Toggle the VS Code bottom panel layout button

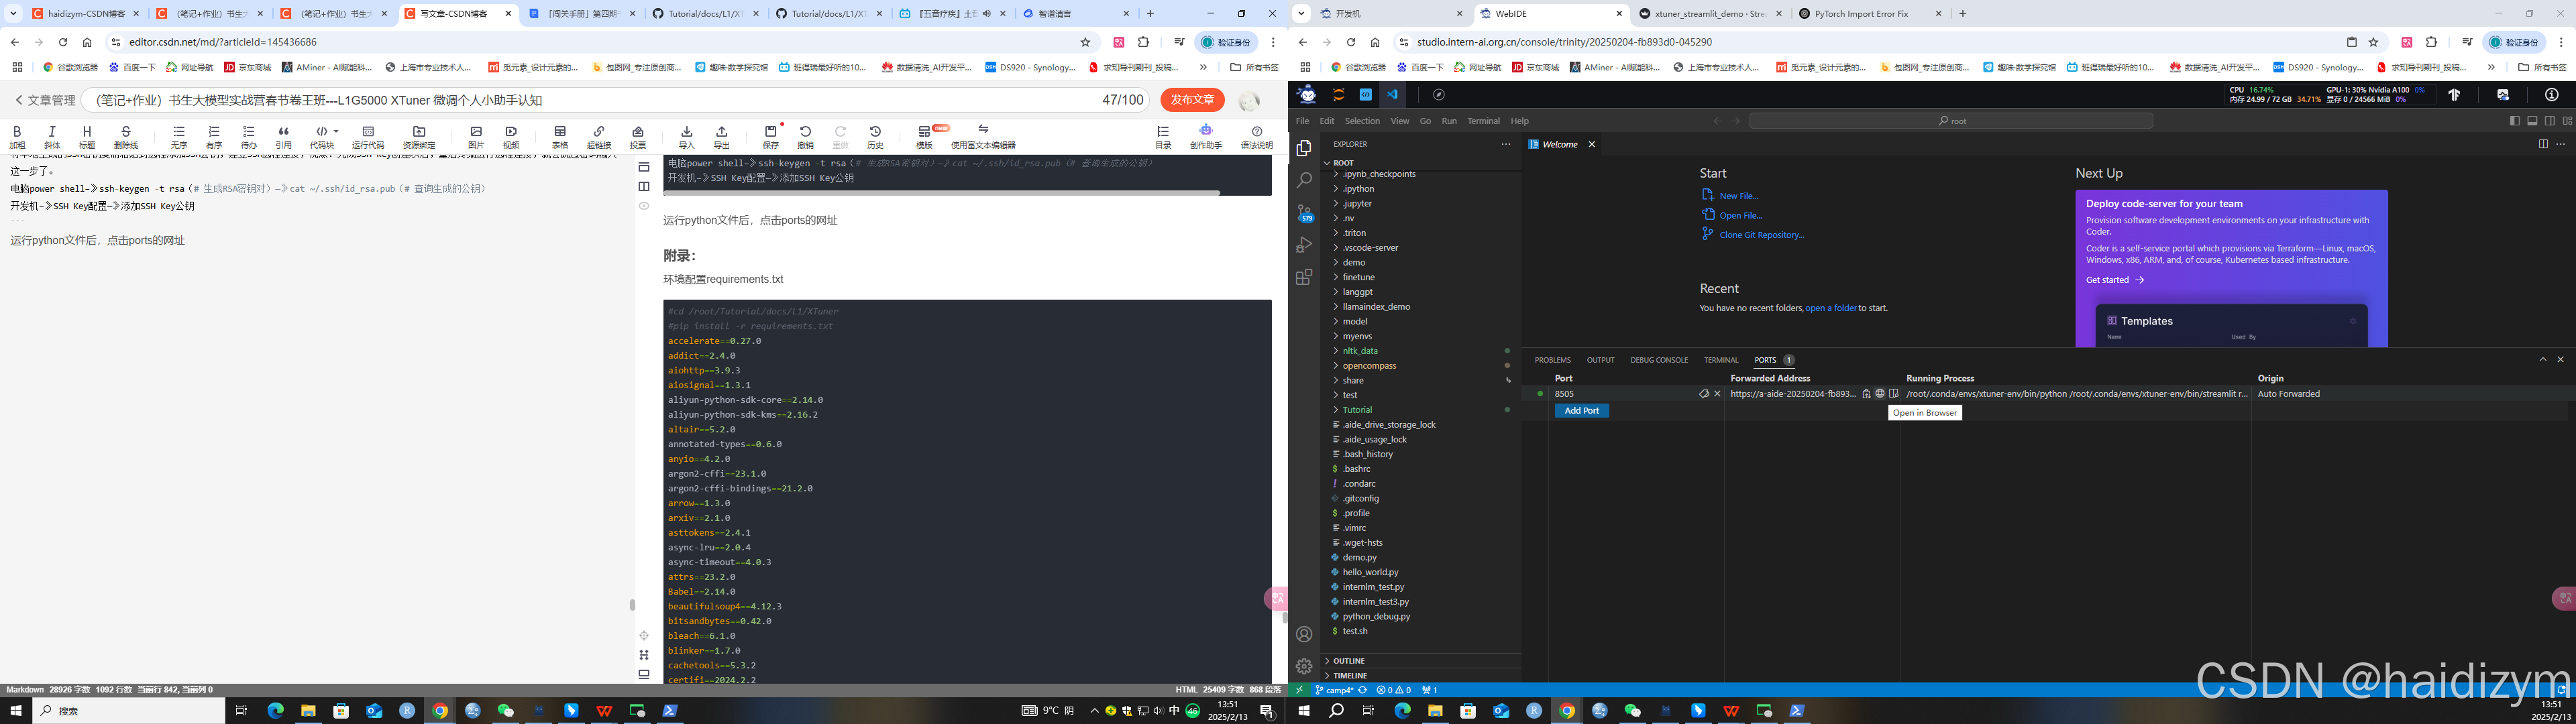pyautogui.click(x=2533, y=121)
